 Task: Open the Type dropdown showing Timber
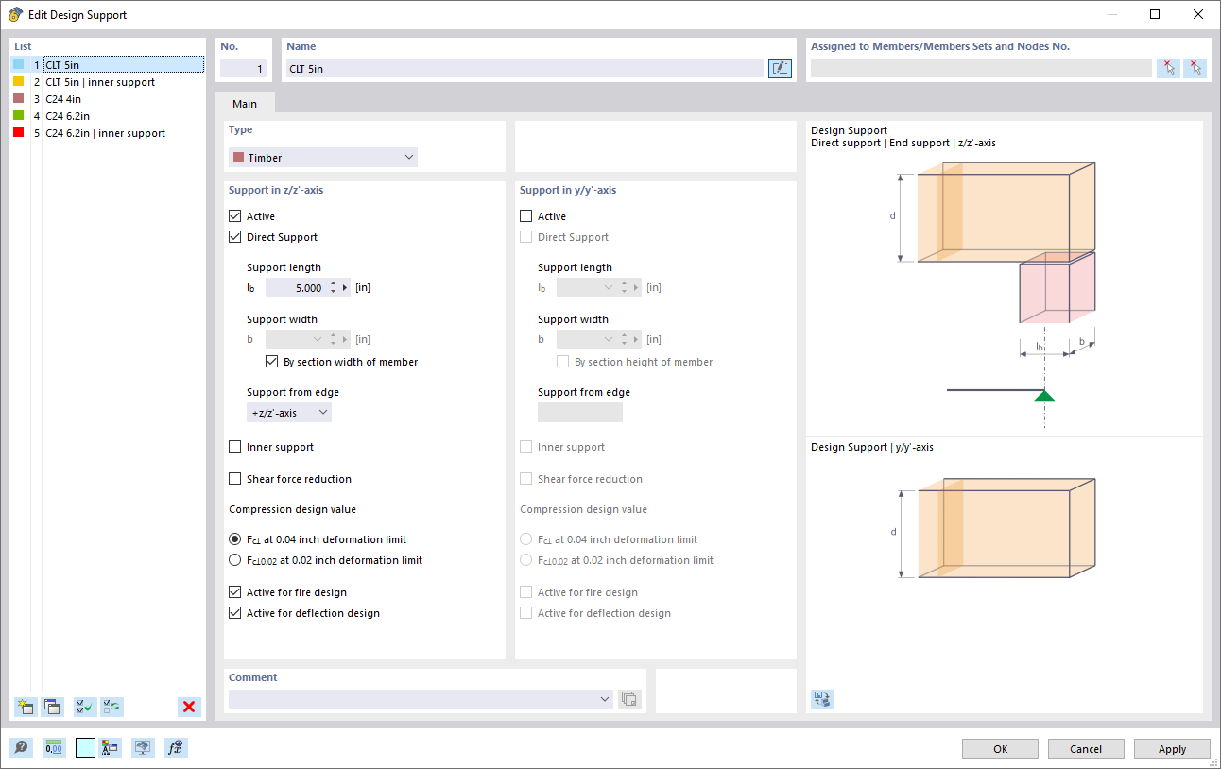tap(321, 156)
